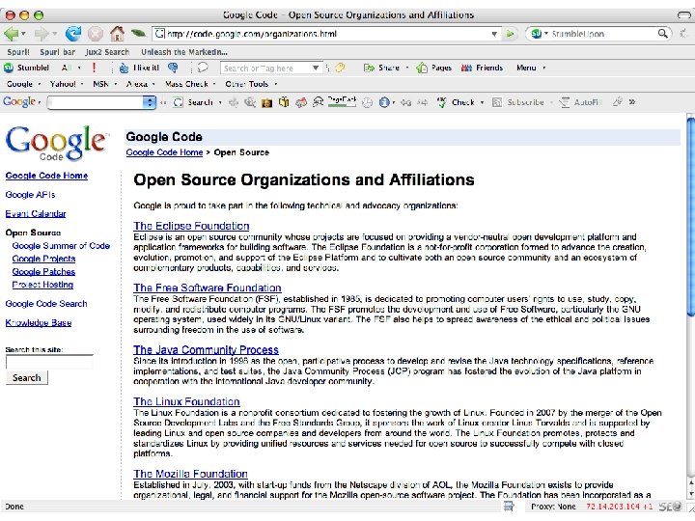The width and height of the screenshot is (695, 521).
Task: Click the Proxy: None status entry
Action: click(553, 507)
